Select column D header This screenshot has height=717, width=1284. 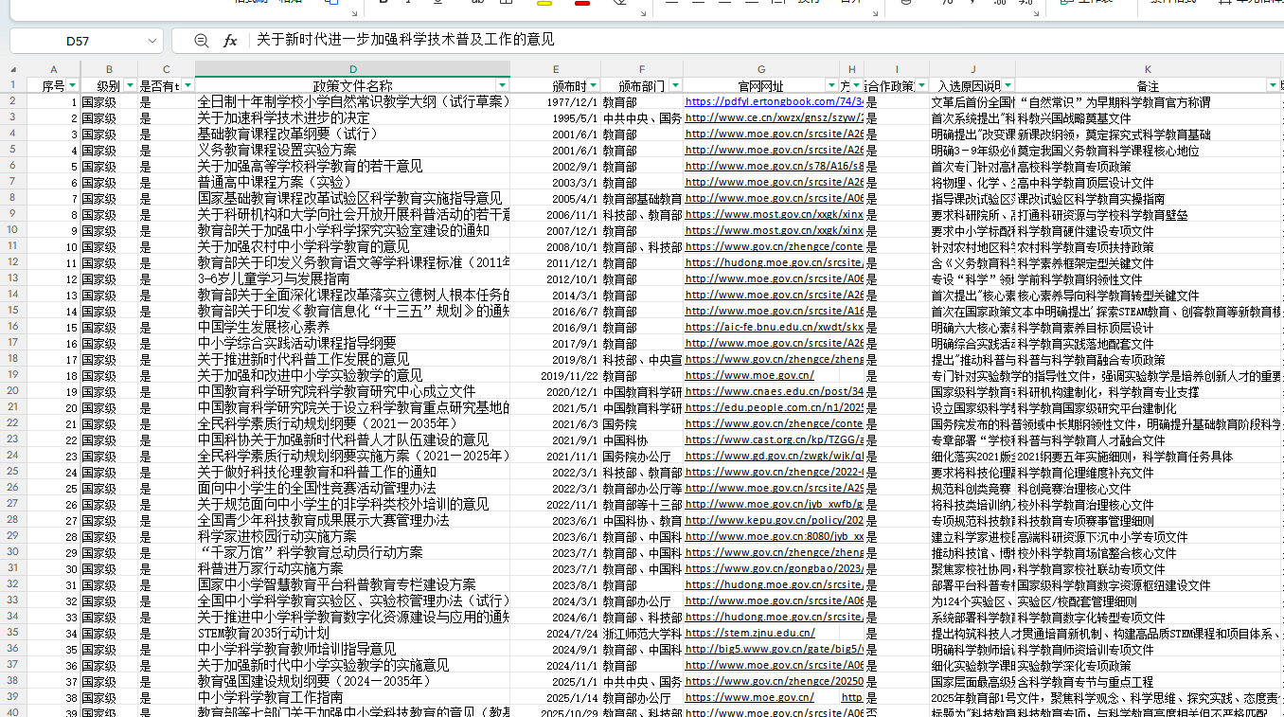pos(352,69)
